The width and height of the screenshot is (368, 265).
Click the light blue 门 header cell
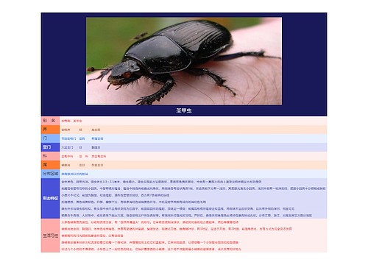pos(50,138)
